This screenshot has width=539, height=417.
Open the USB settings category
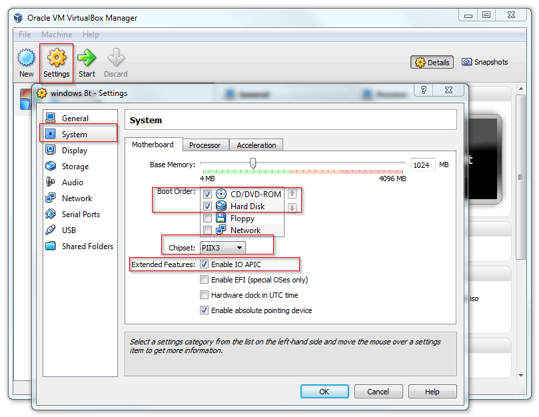pos(80,230)
